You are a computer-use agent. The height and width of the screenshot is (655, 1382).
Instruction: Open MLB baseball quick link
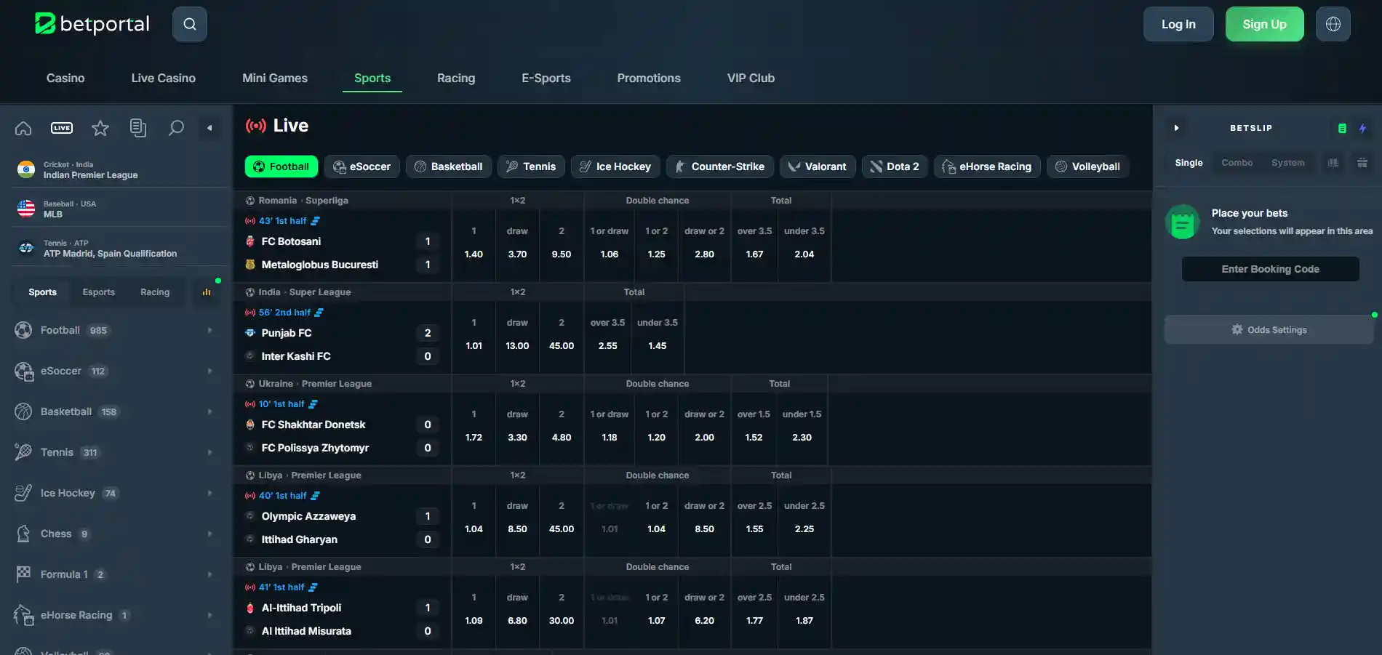[x=119, y=209]
